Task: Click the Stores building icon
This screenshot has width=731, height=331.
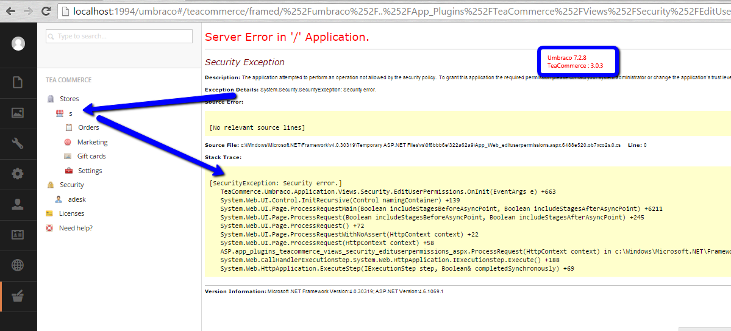Action: click(x=51, y=99)
